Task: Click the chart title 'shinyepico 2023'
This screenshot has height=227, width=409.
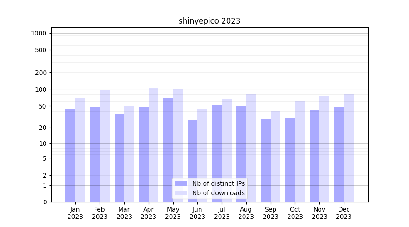Action: click(x=209, y=21)
